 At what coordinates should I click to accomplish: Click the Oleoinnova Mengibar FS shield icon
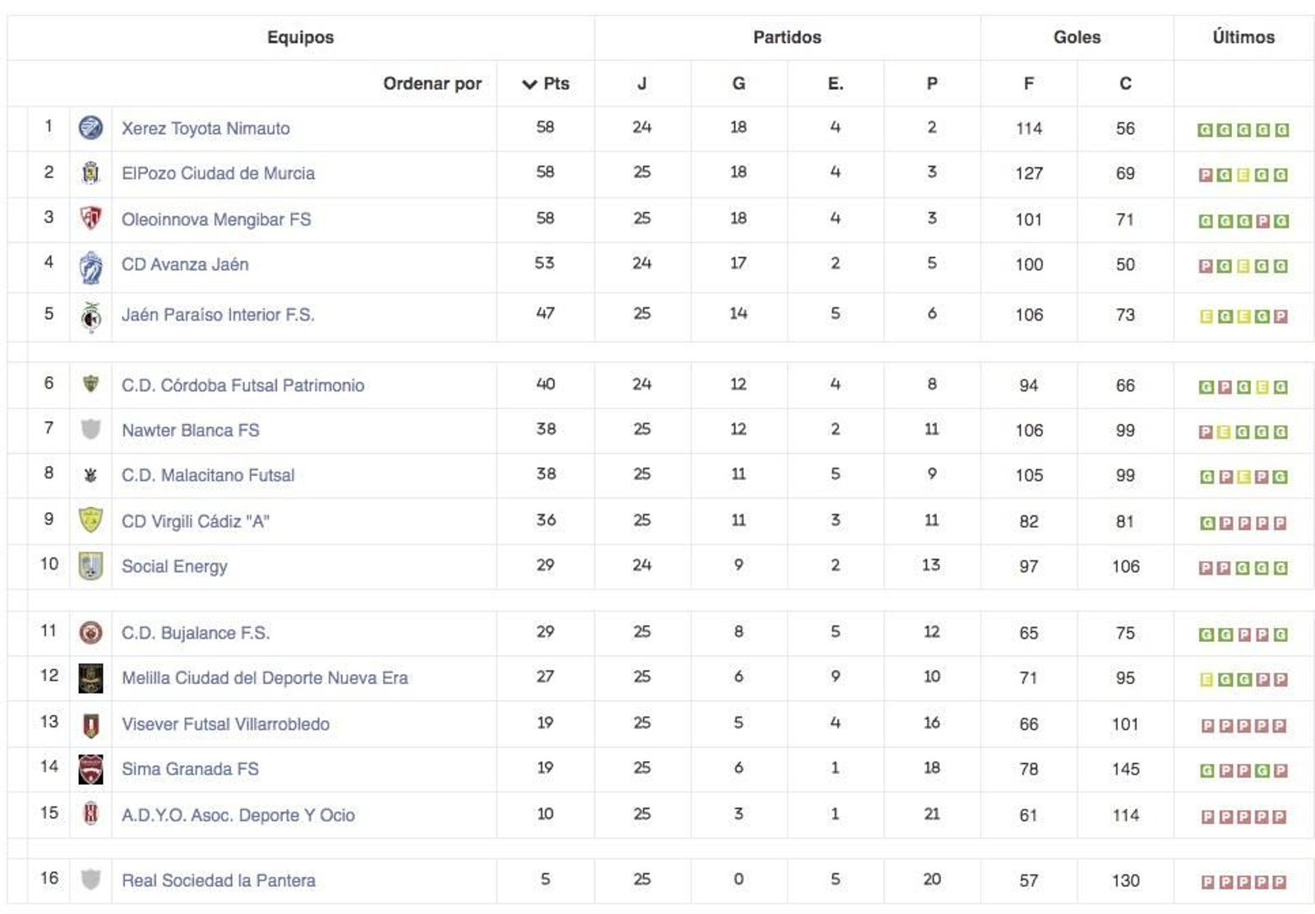pos(90,219)
